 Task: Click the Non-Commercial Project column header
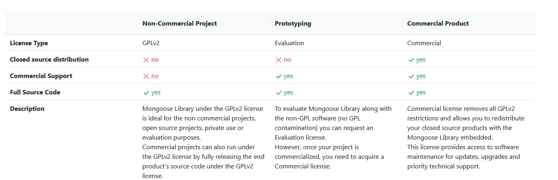[179, 23]
